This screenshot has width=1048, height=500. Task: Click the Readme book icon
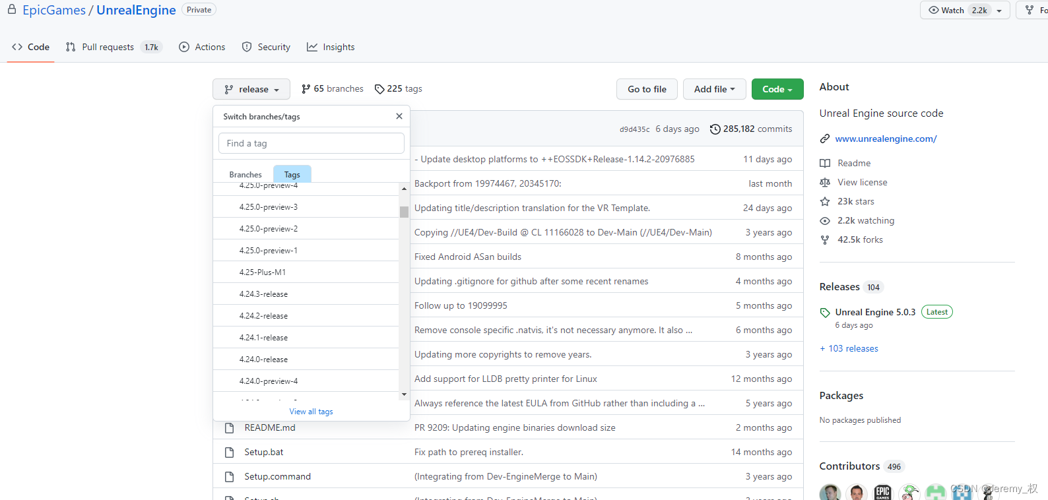click(x=825, y=163)
